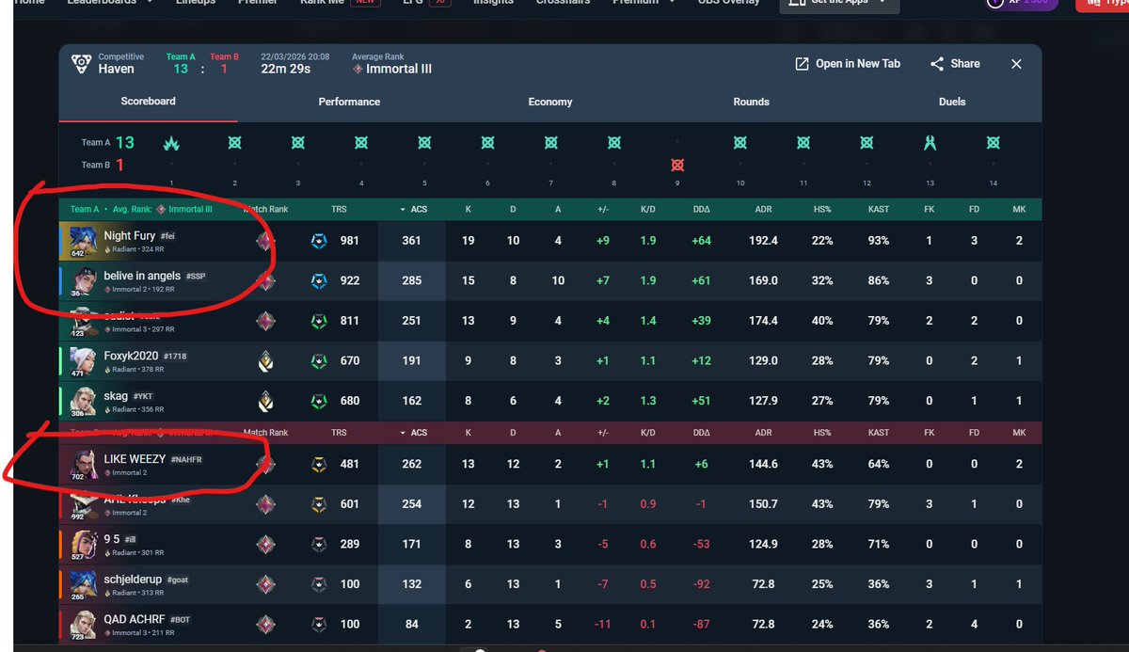Select the Scoreboard tab
Screen dimensions: 1129x652
coord(148,101)
